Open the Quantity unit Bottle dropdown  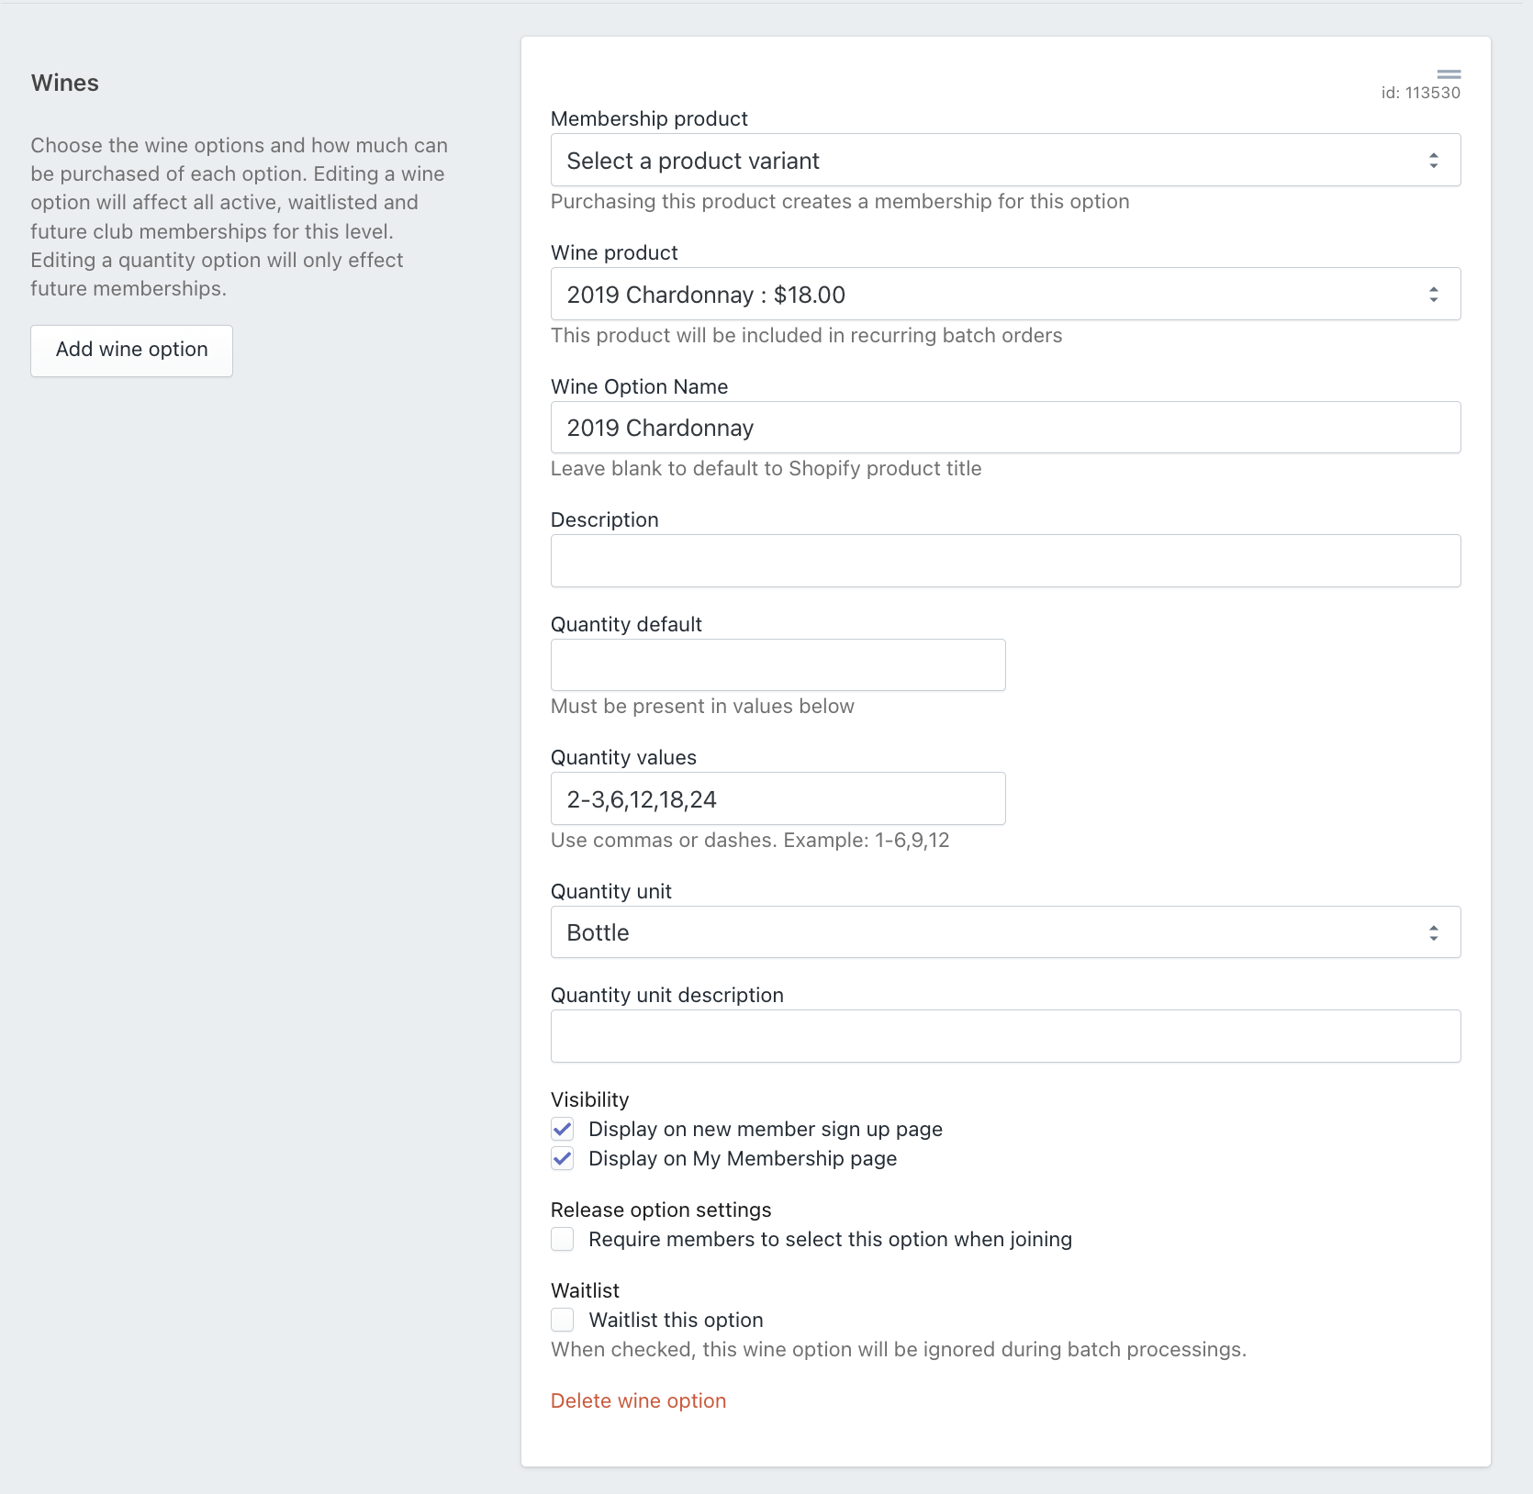tap(1004, 932)
